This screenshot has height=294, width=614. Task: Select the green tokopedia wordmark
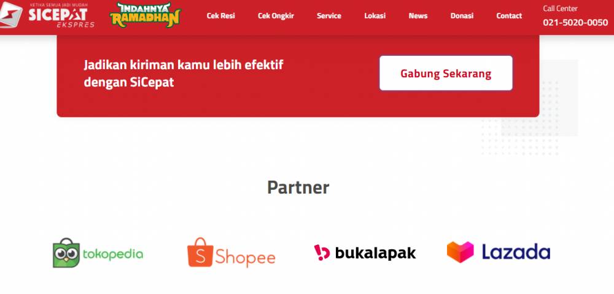(x=113, y=255)
